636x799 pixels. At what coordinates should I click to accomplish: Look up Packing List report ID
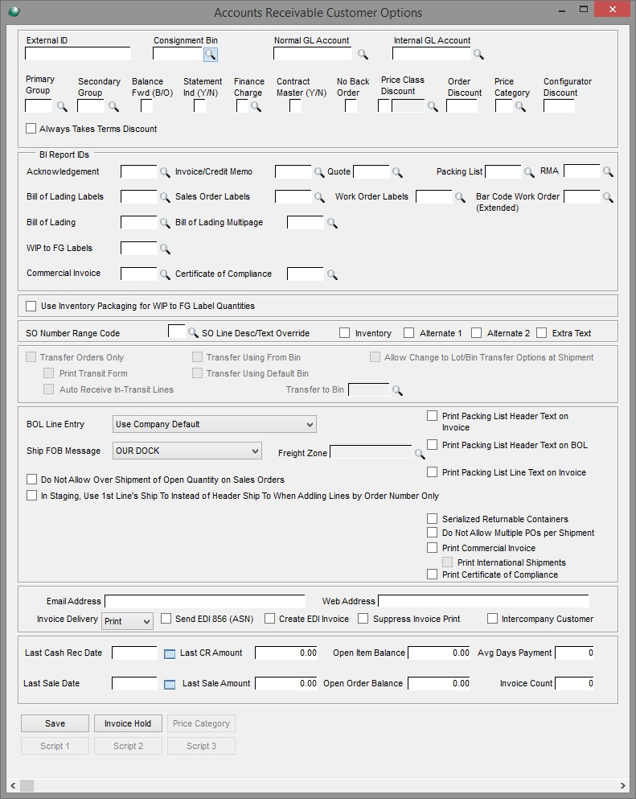(529, 172)
